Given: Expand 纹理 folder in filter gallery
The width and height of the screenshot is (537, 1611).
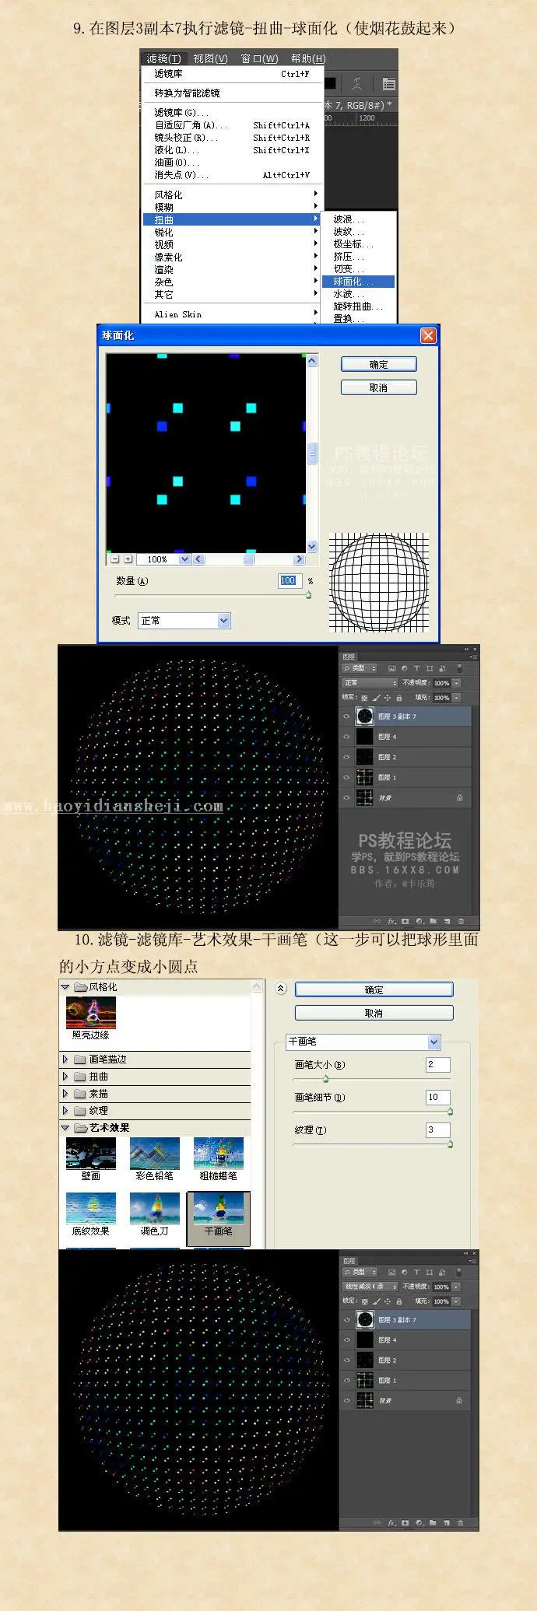Looking at the screenshot, I should (65, 1111).
